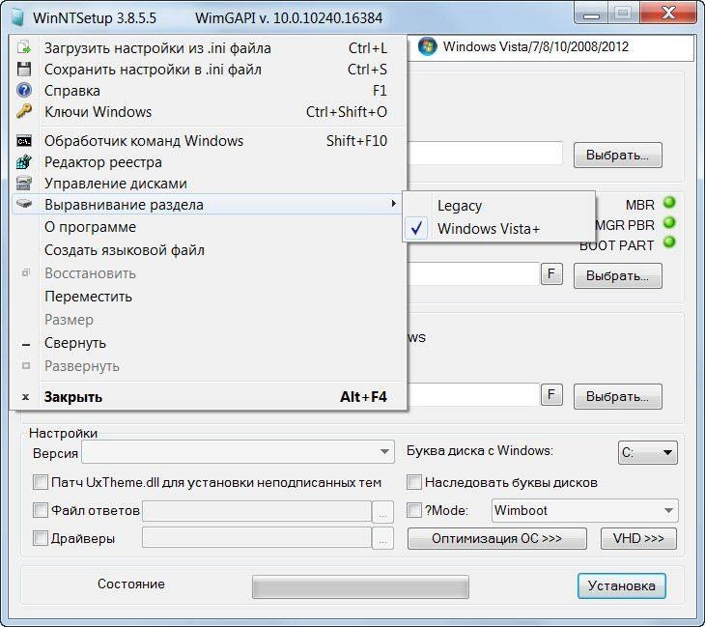This screenshot has width=705, height=627.
Task: Click the green BOOT PART status light
Action: coord(669,242)
